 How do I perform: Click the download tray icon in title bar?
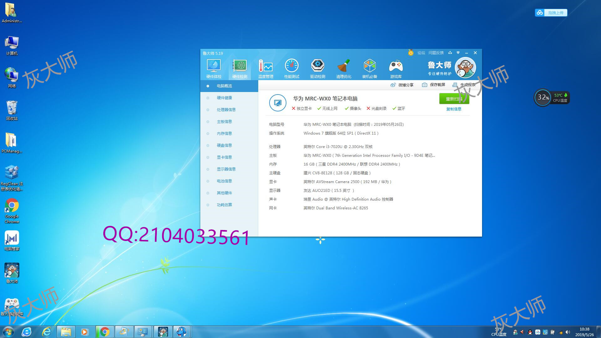coord(450,53)
